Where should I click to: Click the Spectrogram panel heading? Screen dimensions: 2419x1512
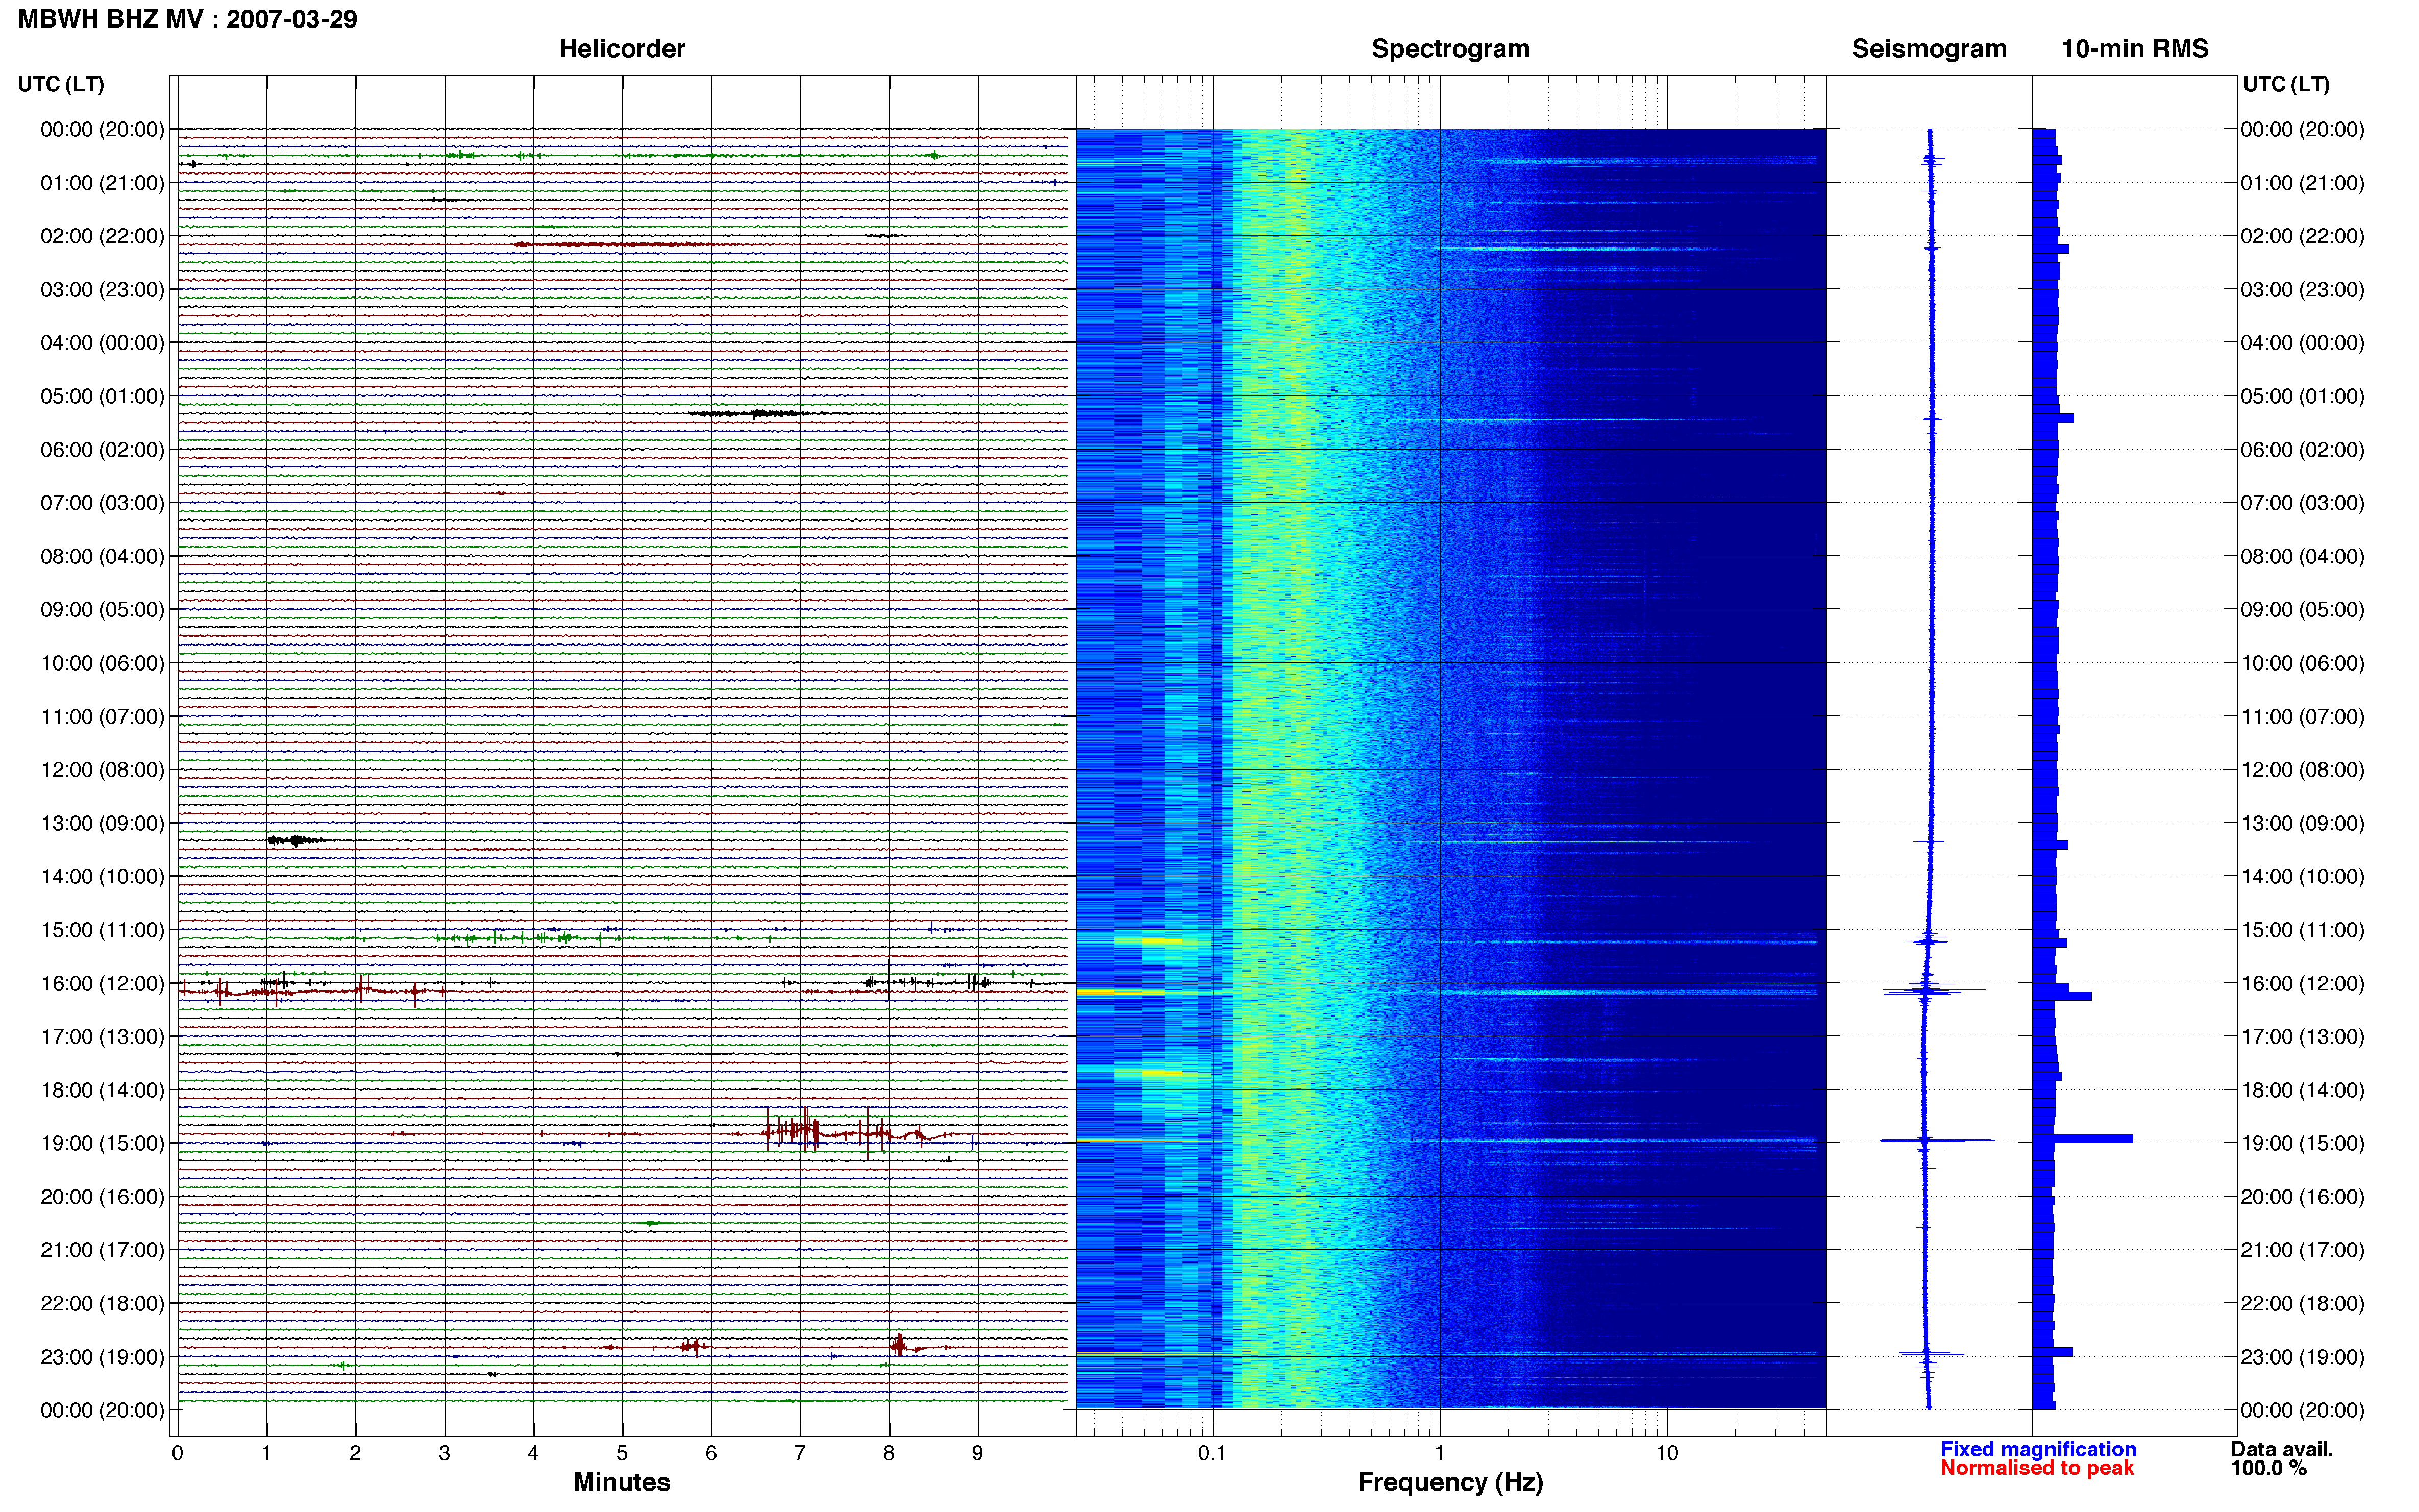click(x=1450, y=49)
